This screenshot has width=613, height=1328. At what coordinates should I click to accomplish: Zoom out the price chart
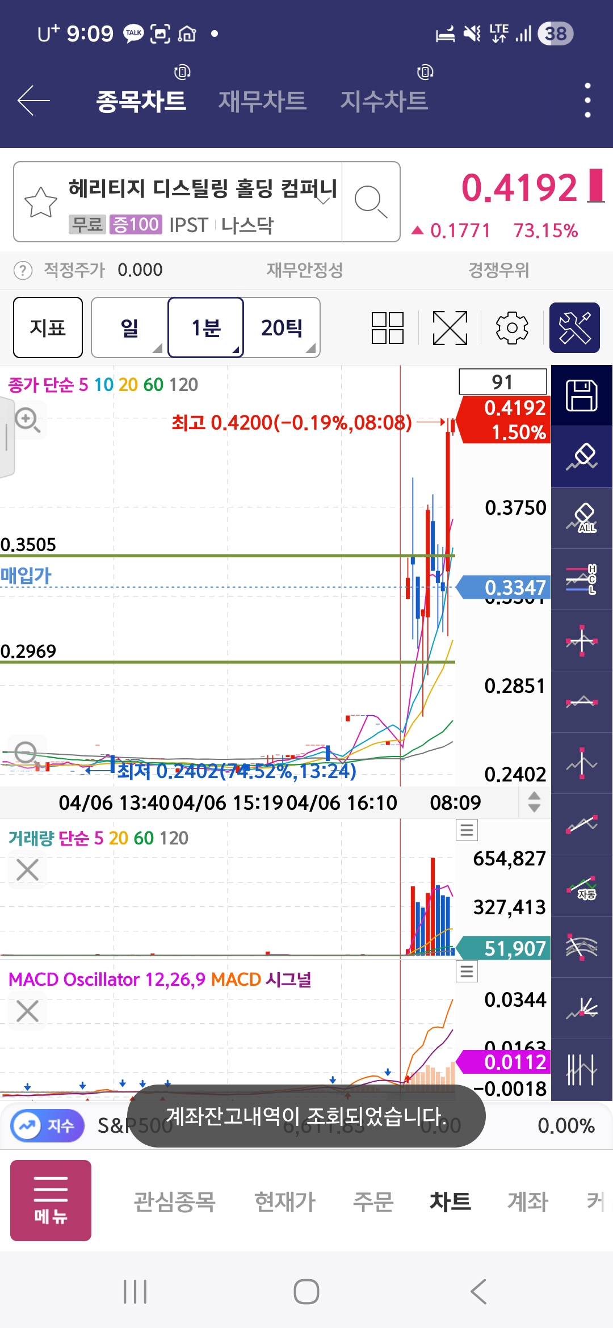26,753
